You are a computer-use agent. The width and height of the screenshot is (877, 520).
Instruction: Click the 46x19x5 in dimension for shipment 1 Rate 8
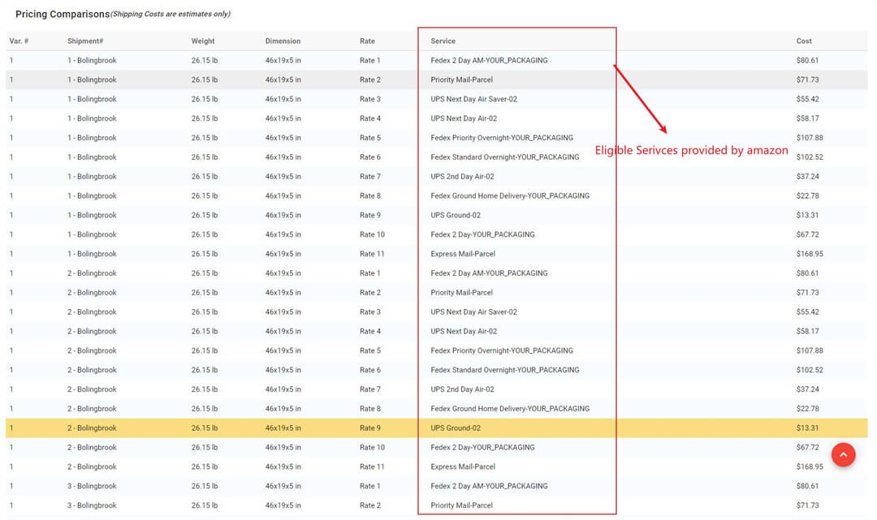point(283,196)
